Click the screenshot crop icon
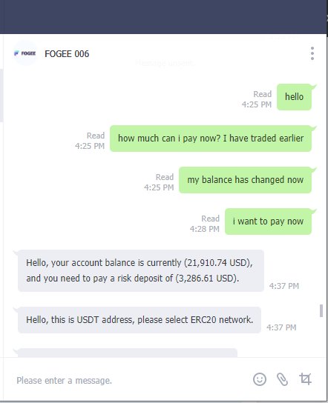328x403 pixels. pos(305,379)
